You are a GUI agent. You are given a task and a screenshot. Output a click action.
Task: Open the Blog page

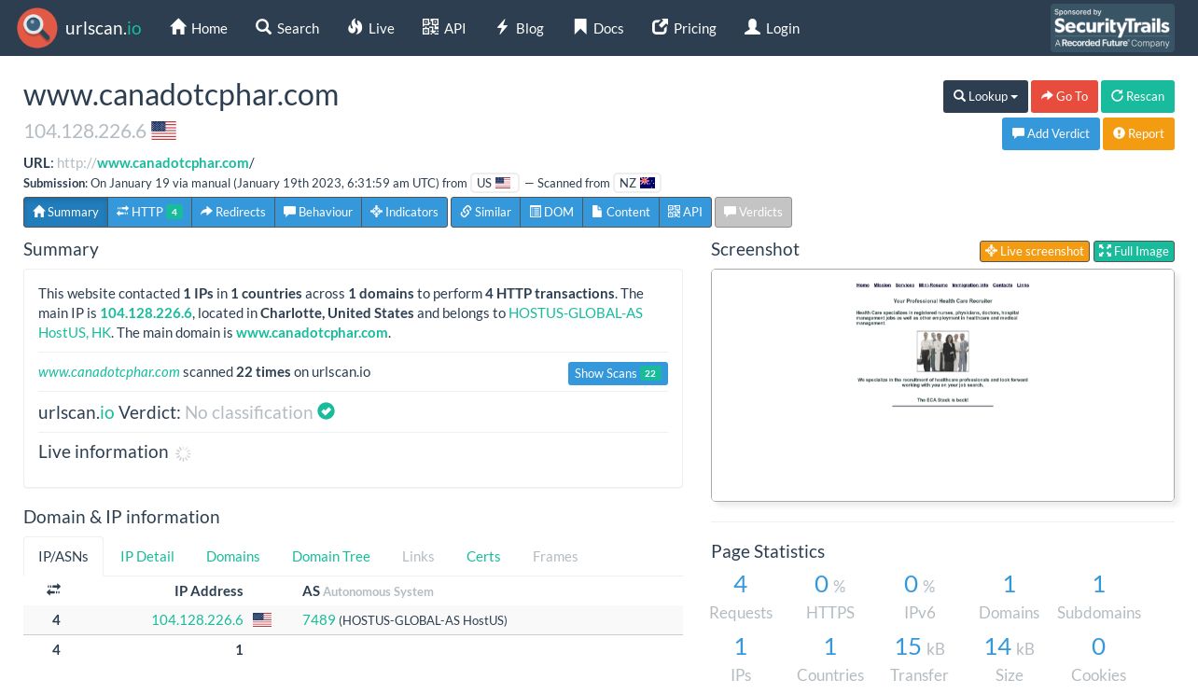(520, 28)
